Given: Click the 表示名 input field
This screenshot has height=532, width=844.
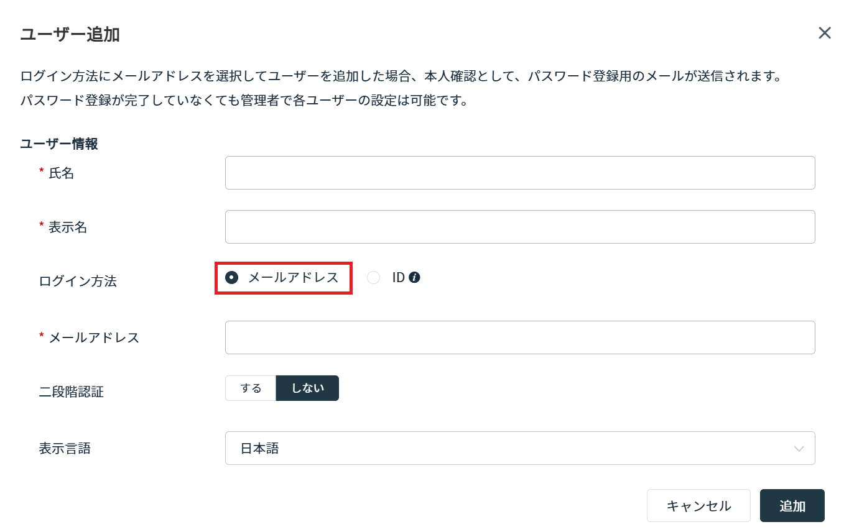Looking at the screenshot, I should [520, 227].
